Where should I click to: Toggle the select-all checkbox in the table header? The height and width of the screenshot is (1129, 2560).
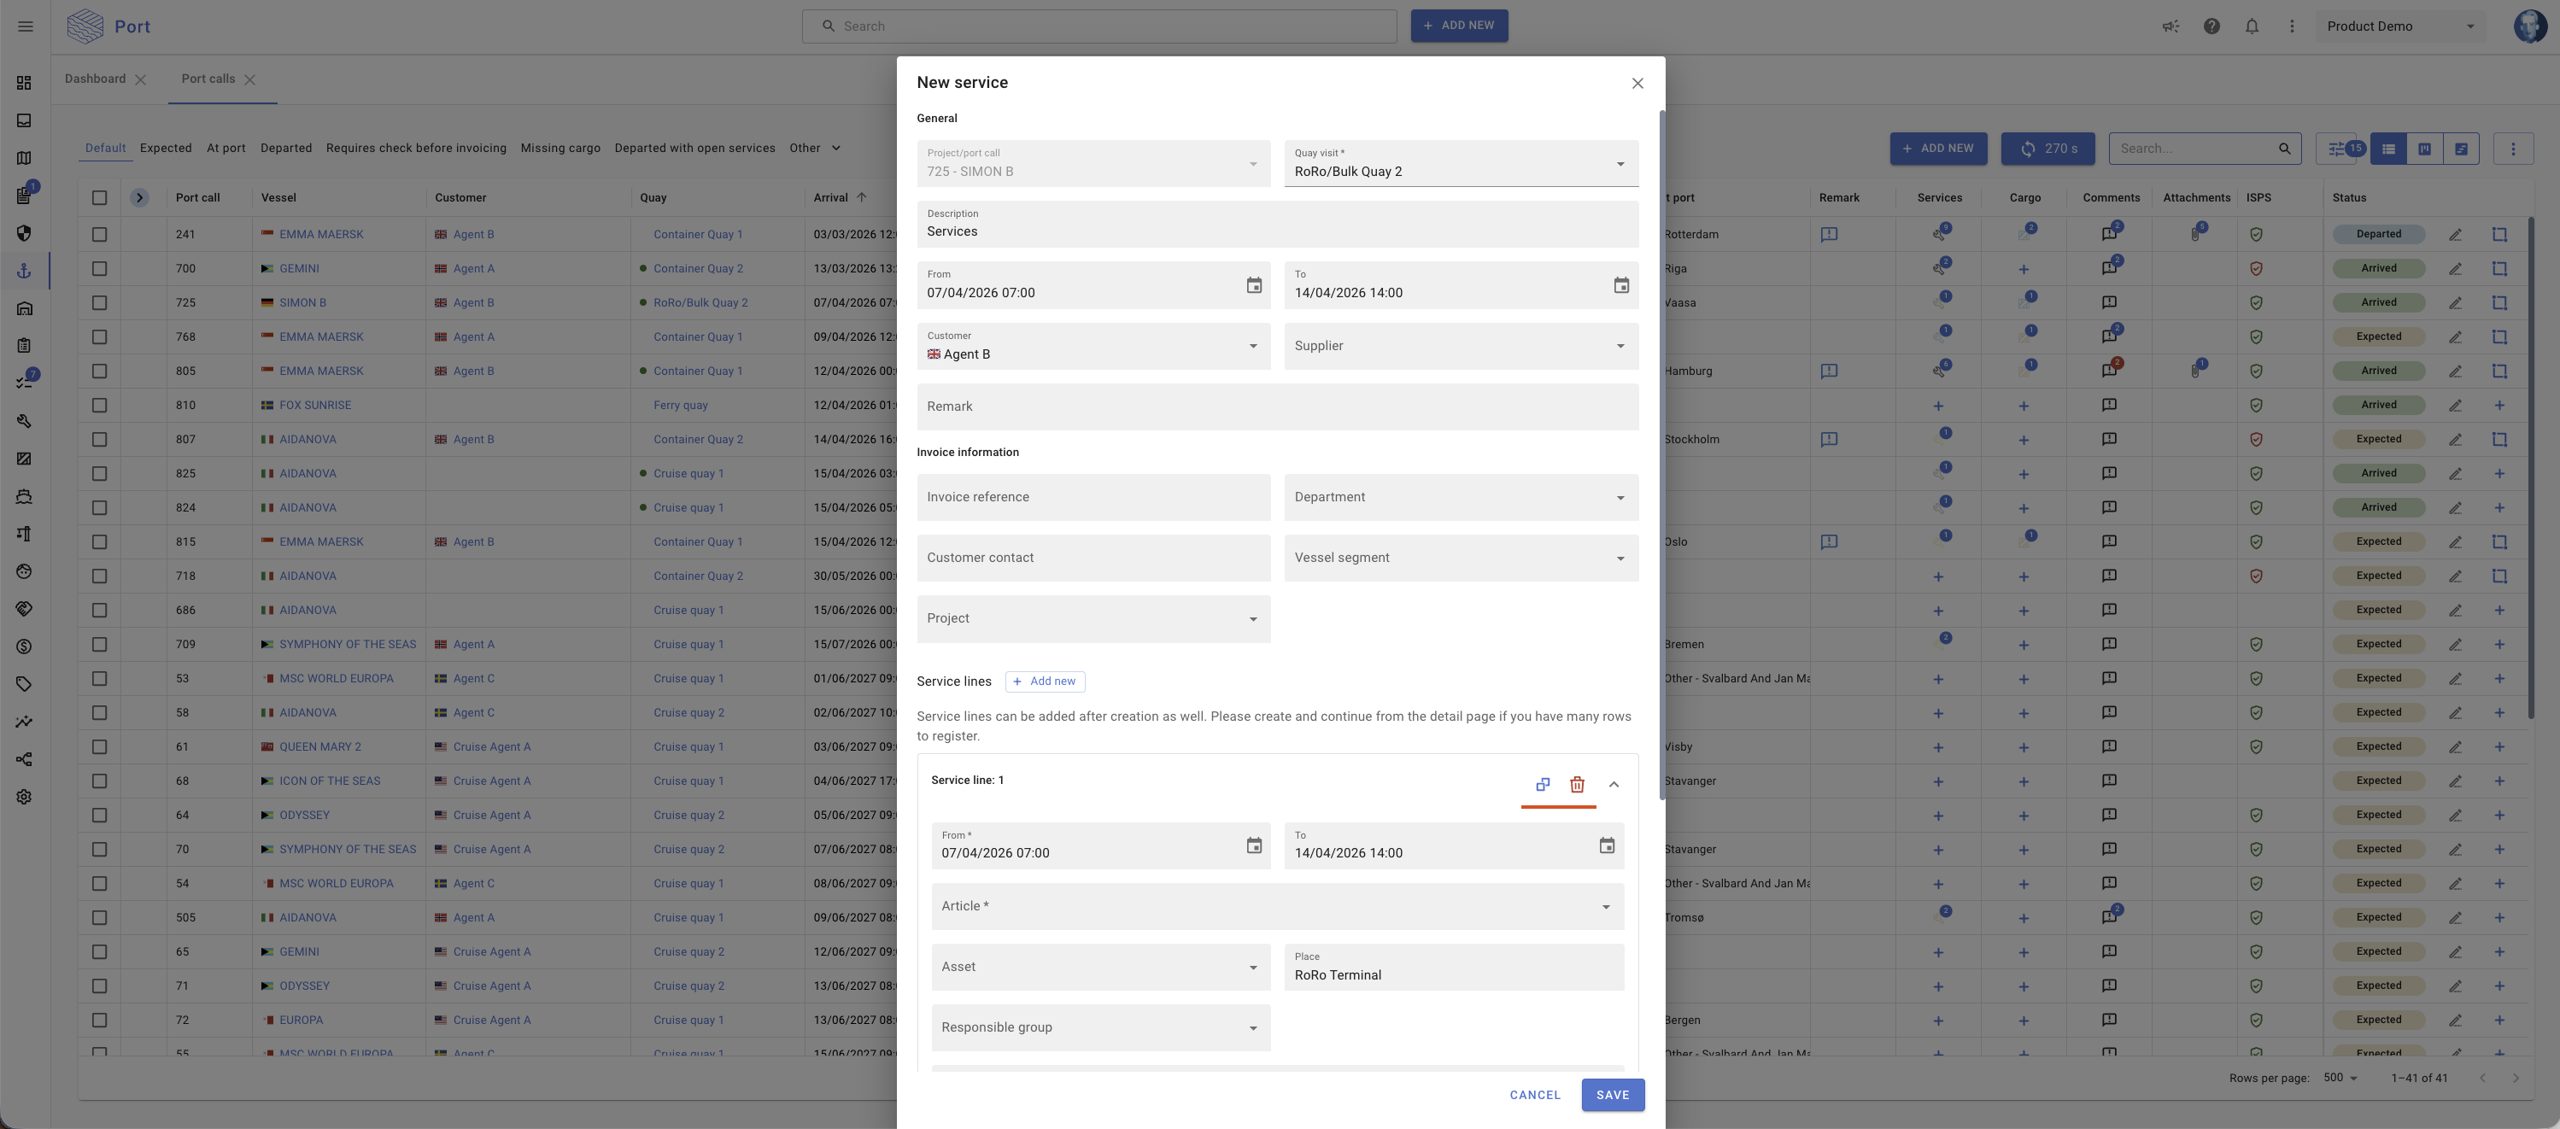pos(99,198)
